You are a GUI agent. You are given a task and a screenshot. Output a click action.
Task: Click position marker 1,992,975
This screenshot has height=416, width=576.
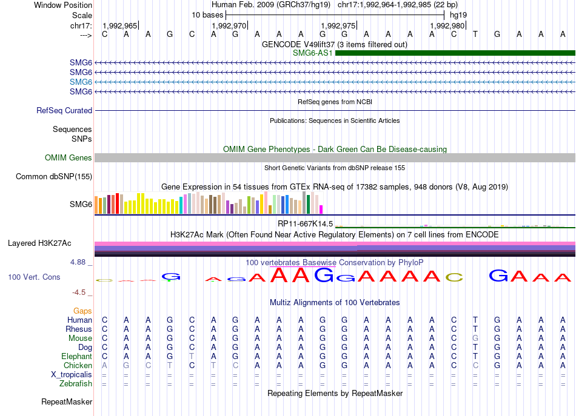tap(338, 25)
